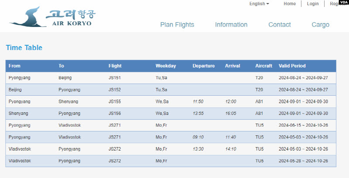
Task: Select the Contact menu item
Action: 280,25
